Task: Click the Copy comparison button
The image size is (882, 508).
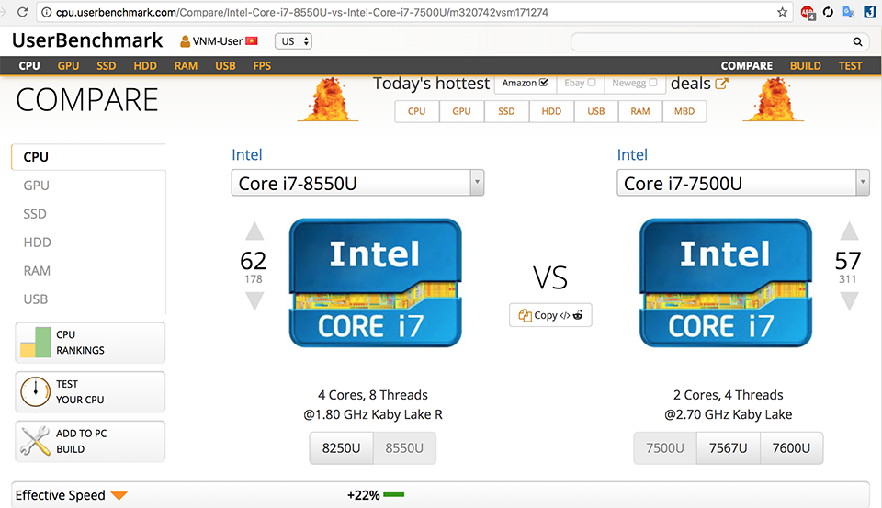Action: 550,315
